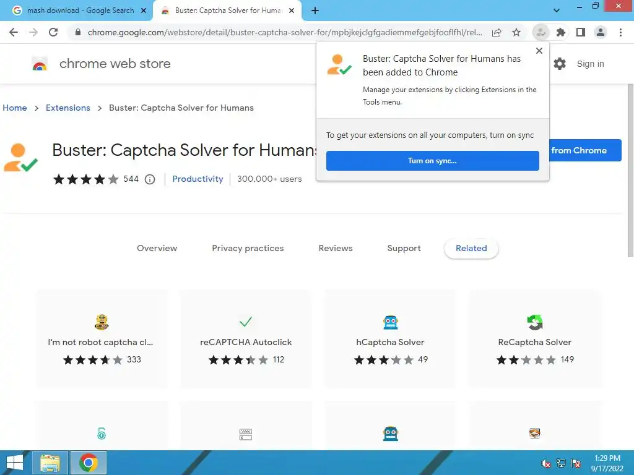634x475 pixels.
Task: Open the Reviews tab
Action: [x=336, y=249]
